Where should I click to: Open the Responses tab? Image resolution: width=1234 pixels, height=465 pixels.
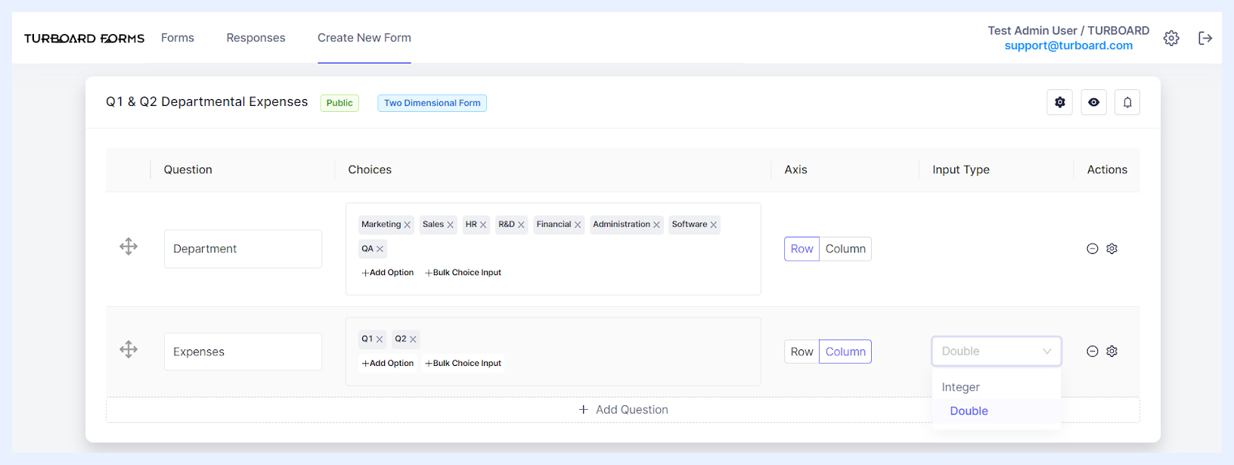(256, 38)
